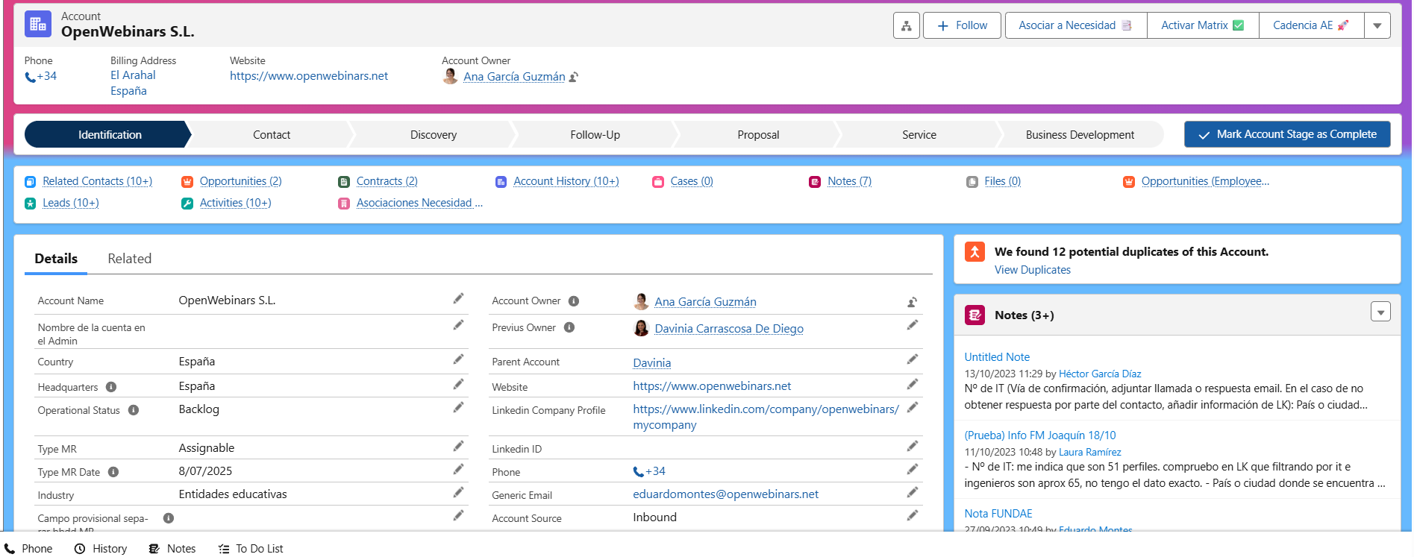Edit the Generic Email field

click(912, 492)
